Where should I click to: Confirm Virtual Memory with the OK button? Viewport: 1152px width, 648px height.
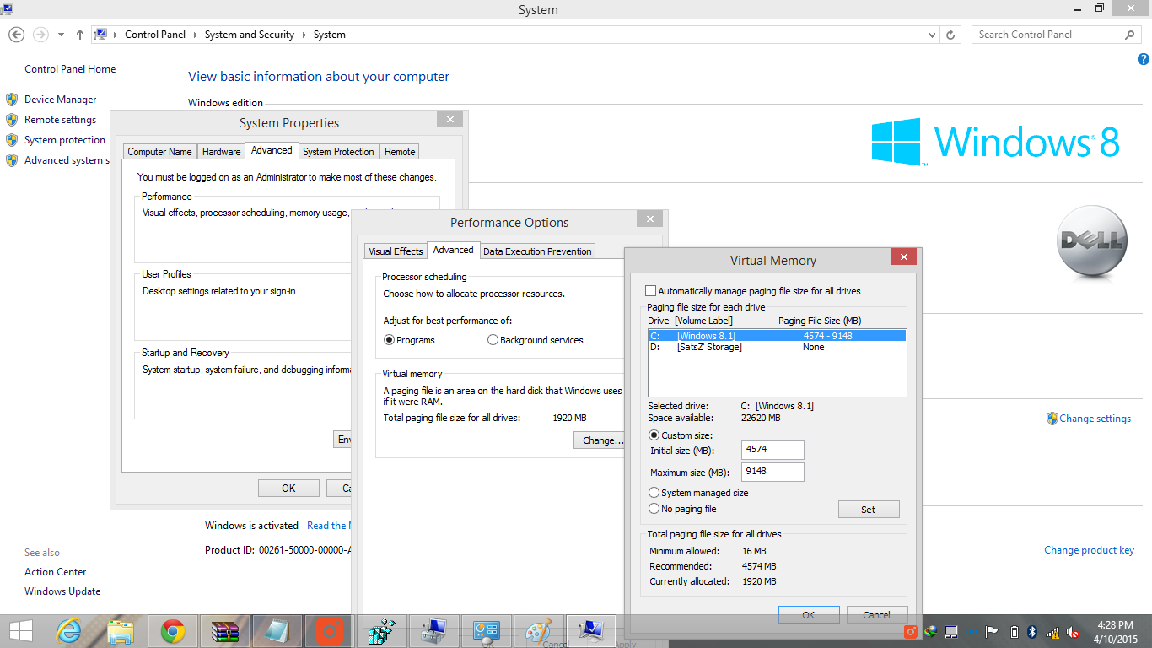(809, 615)
